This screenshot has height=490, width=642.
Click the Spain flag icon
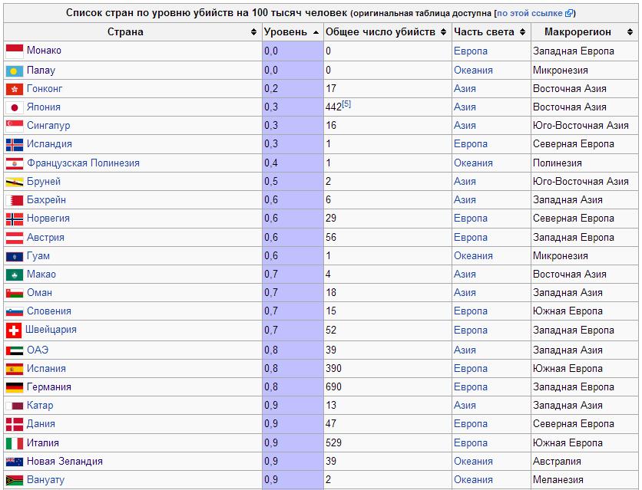coord(14,369)
